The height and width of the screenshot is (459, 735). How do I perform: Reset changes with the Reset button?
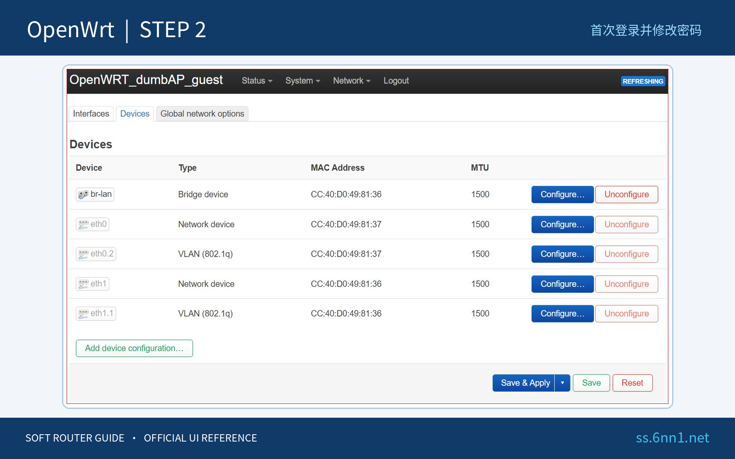[633, 383]
